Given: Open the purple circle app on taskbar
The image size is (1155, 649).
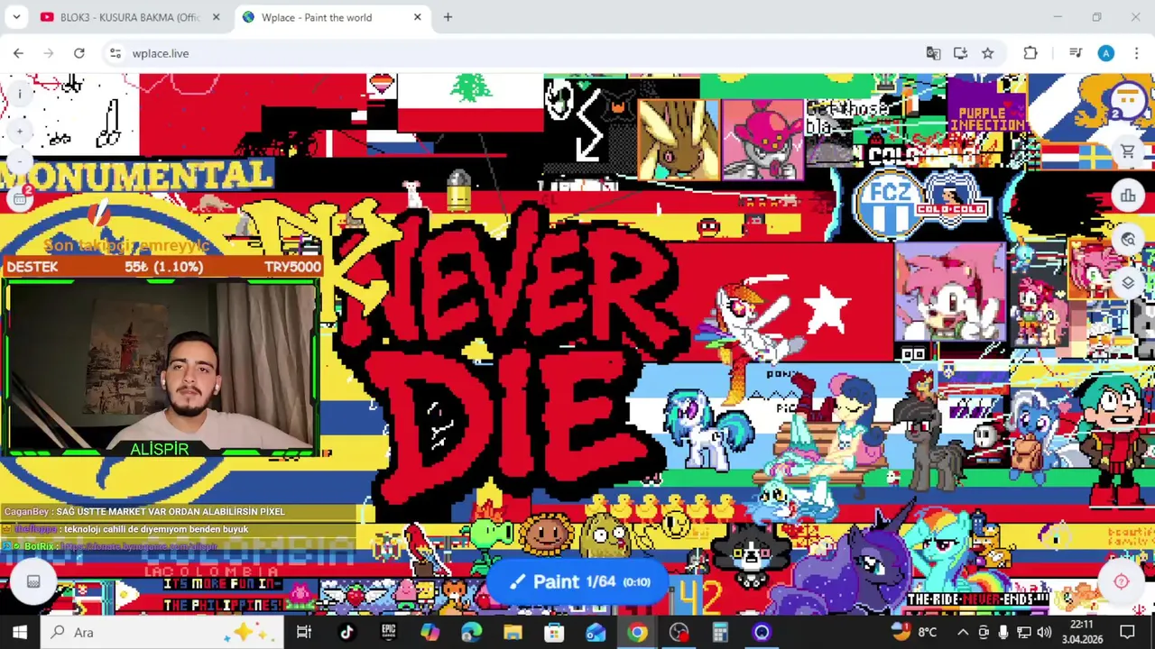Looking at the screenshot, I should [762, 632].
